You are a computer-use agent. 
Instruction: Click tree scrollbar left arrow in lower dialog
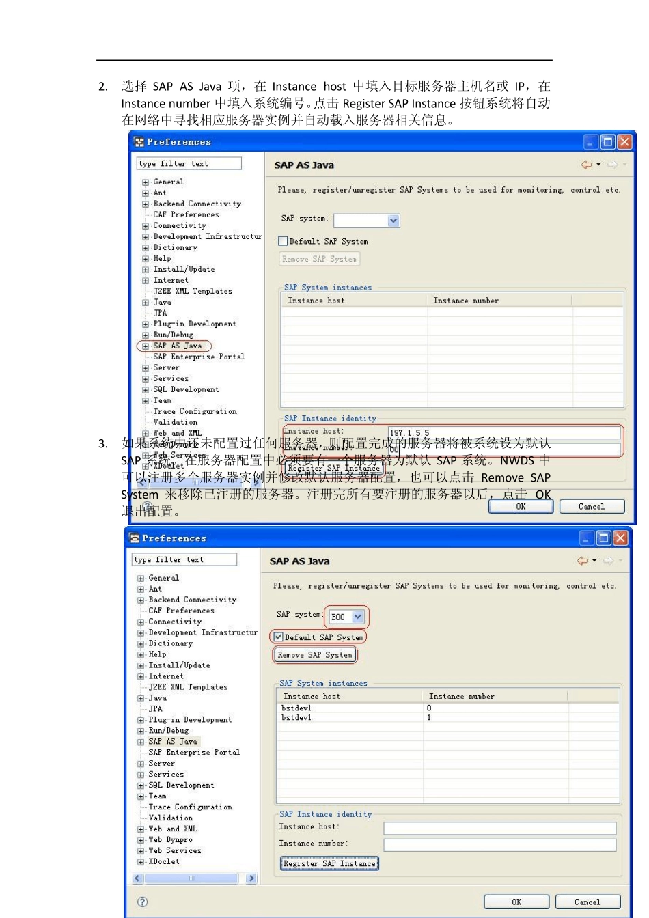point(137,878)
